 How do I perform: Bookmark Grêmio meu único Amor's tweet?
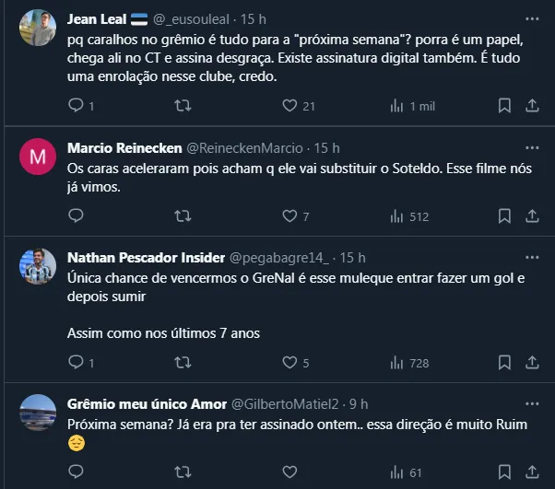(x=504, y=472)
